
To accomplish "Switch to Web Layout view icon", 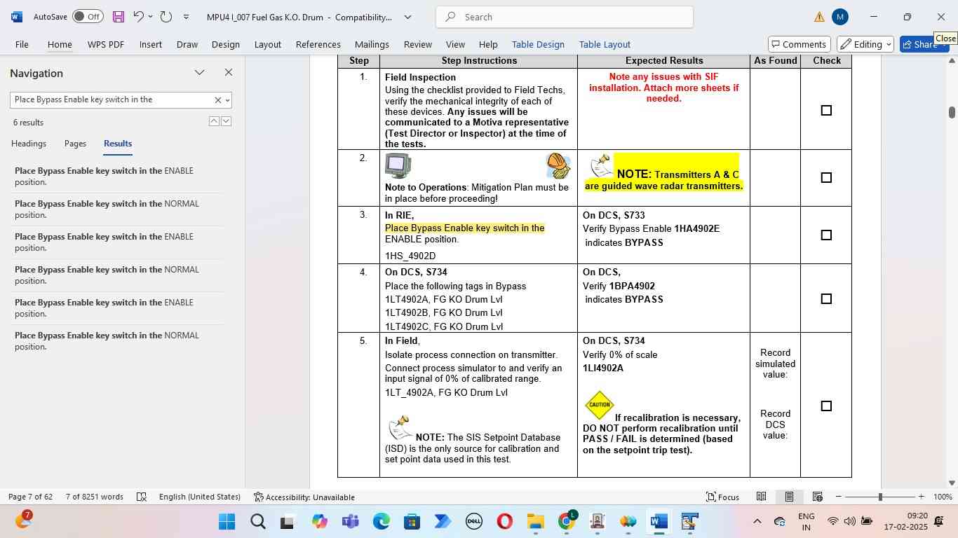I will [x=818, y=497].
